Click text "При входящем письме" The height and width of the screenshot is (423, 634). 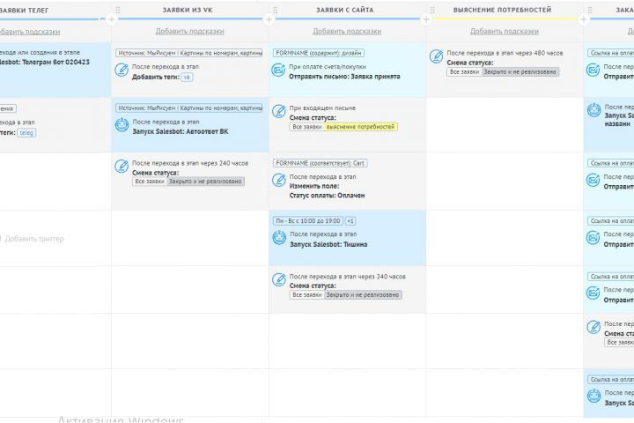coord(322,108)
